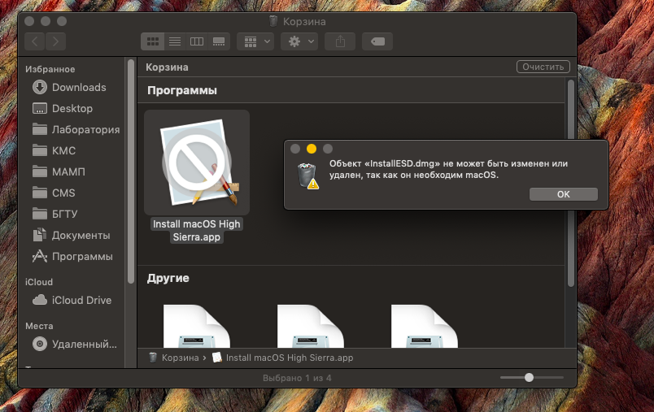Image resolution: width=654 pixels, height=412 pixels.
Task: Open the CMS folder in sidebar
Action: (x=54, y=193)
